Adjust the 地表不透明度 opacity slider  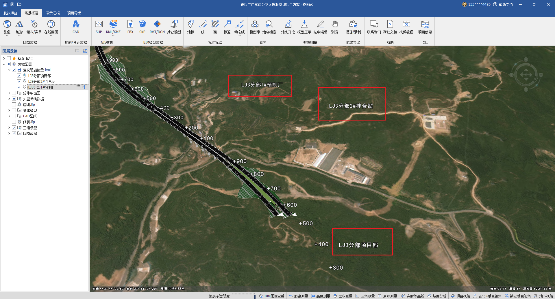(243, 296)
